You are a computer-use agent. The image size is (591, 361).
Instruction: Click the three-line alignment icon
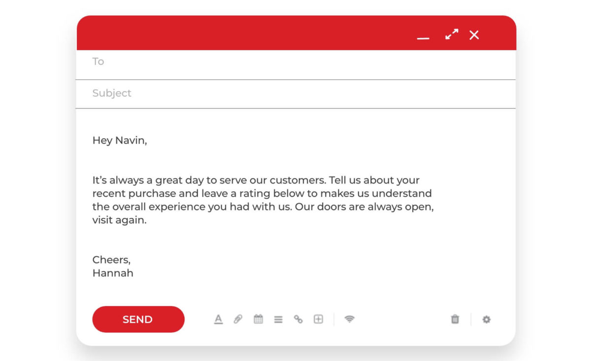click(278, 320)
